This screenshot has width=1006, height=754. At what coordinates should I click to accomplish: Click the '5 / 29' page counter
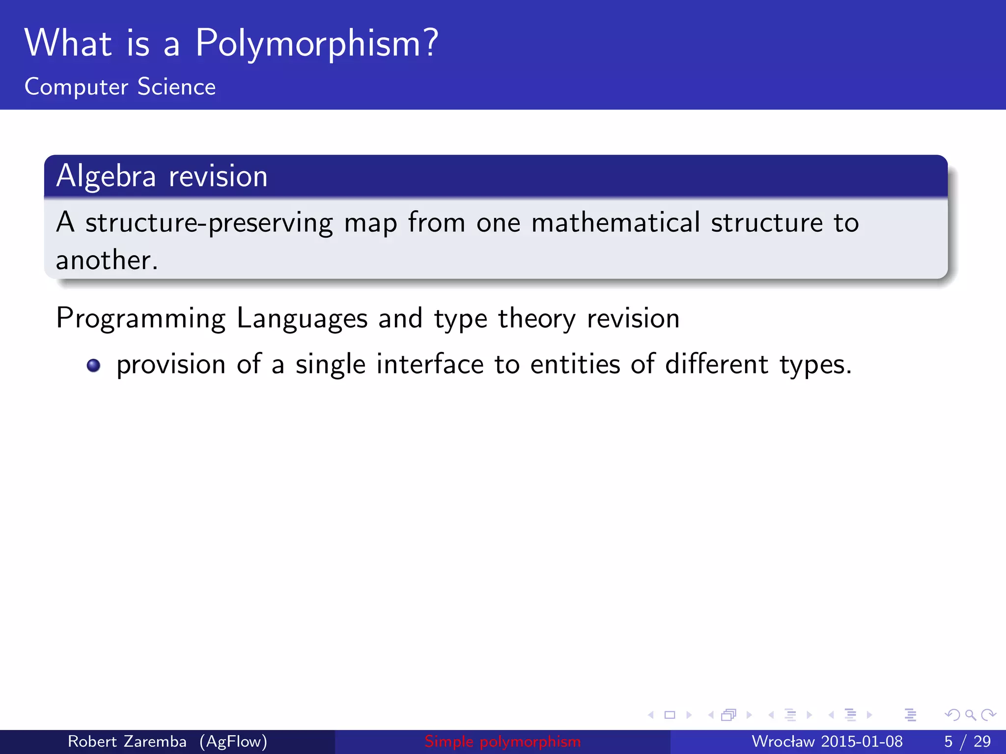coord(967,741)
